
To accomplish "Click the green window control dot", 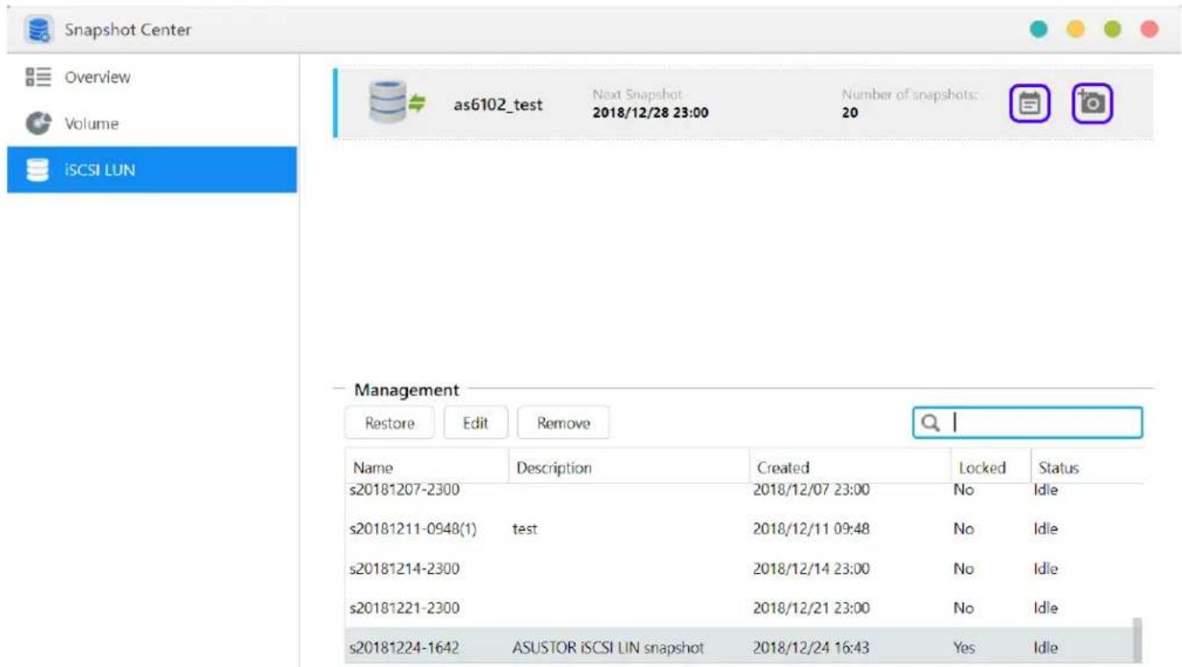I will tap(1113, 30).
